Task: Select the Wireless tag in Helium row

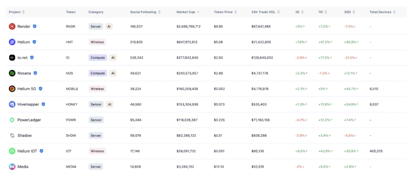Action: pyautogui.click(x=97, y=42)
